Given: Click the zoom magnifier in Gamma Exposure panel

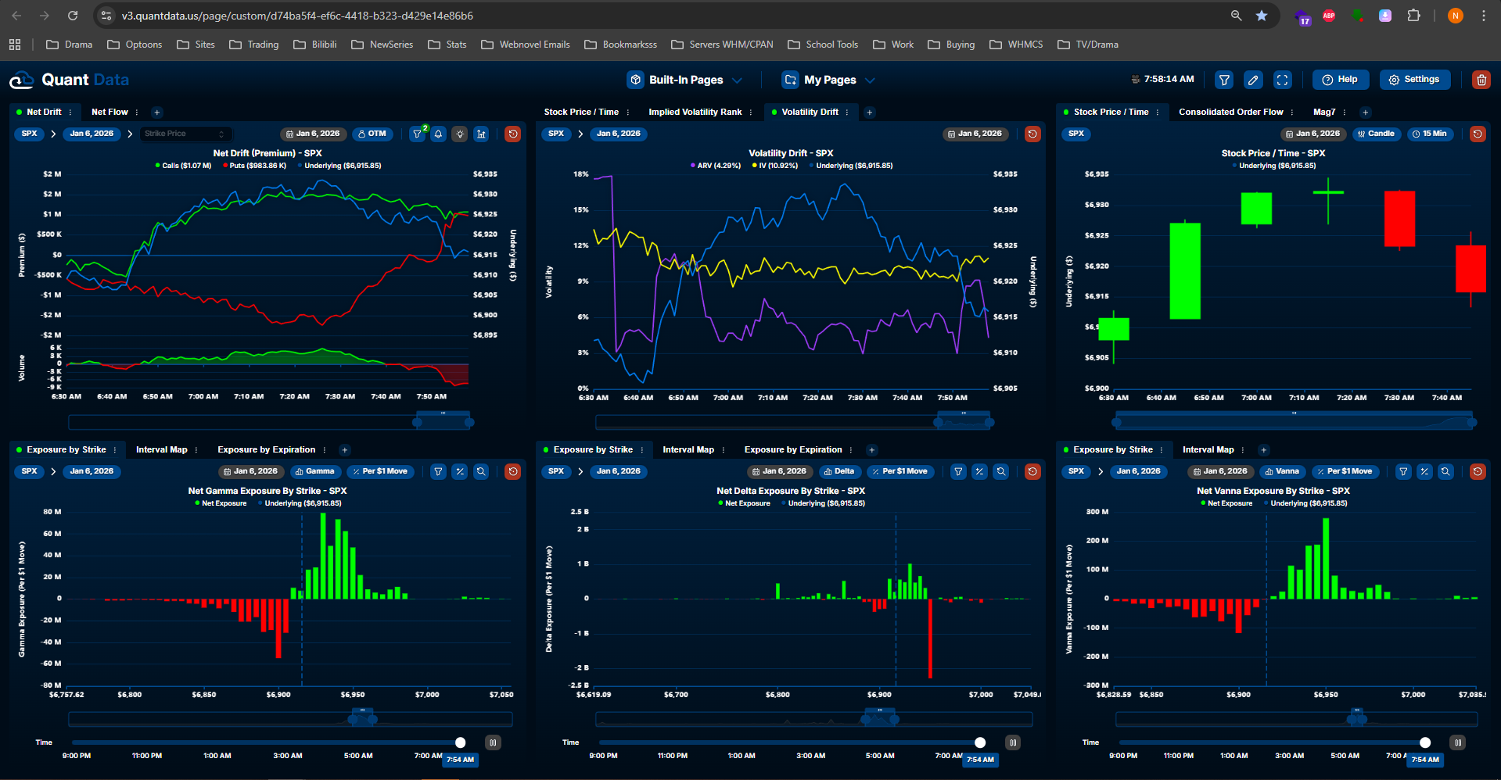Looking at the screenshot, I should 481,471.
